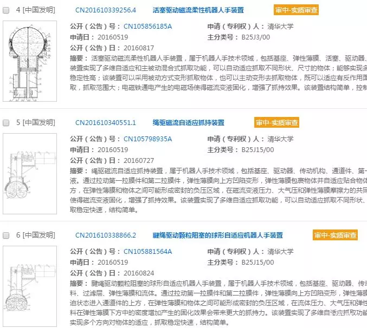367x328 pixels.
Task: Open publication number CN105798935A
Action: (x=147, y=139)
